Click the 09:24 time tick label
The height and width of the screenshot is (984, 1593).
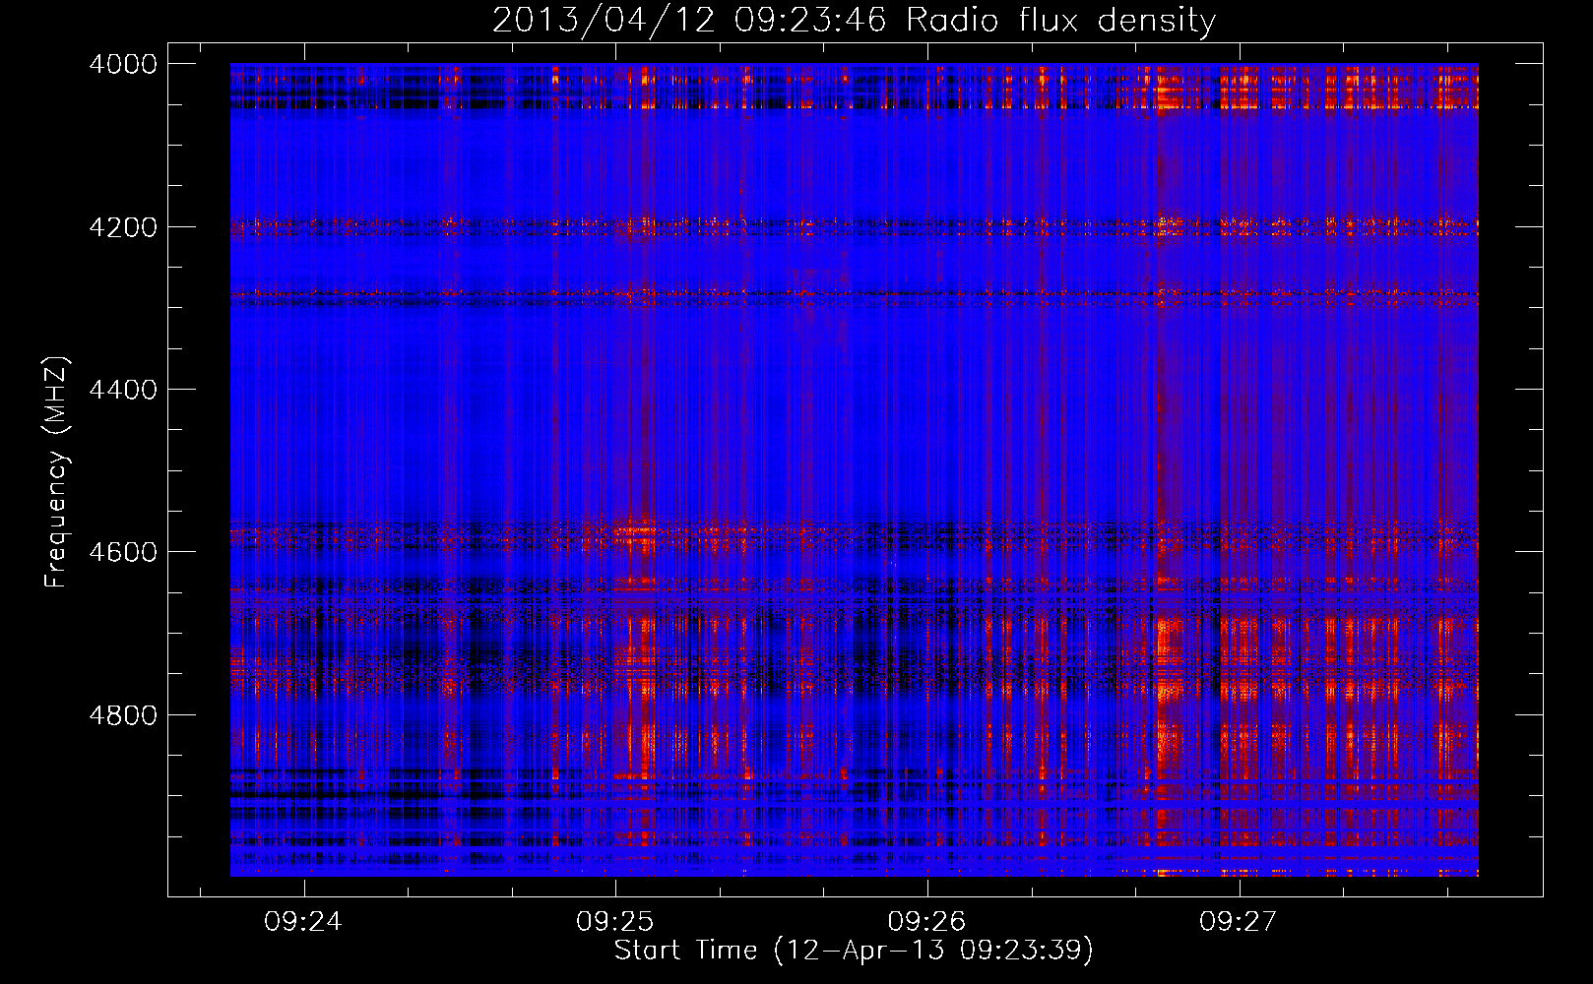click(303, 921)
